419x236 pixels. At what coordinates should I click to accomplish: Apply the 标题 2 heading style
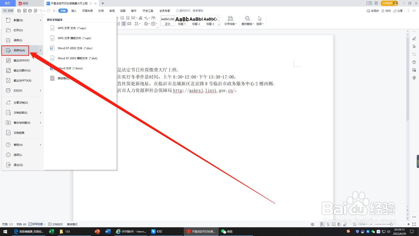point(196,21)
